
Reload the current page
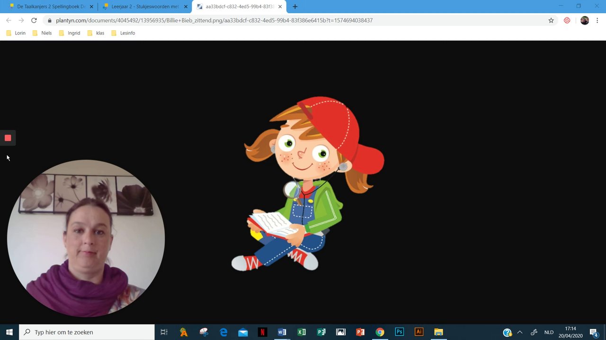[x=34, y=20]
